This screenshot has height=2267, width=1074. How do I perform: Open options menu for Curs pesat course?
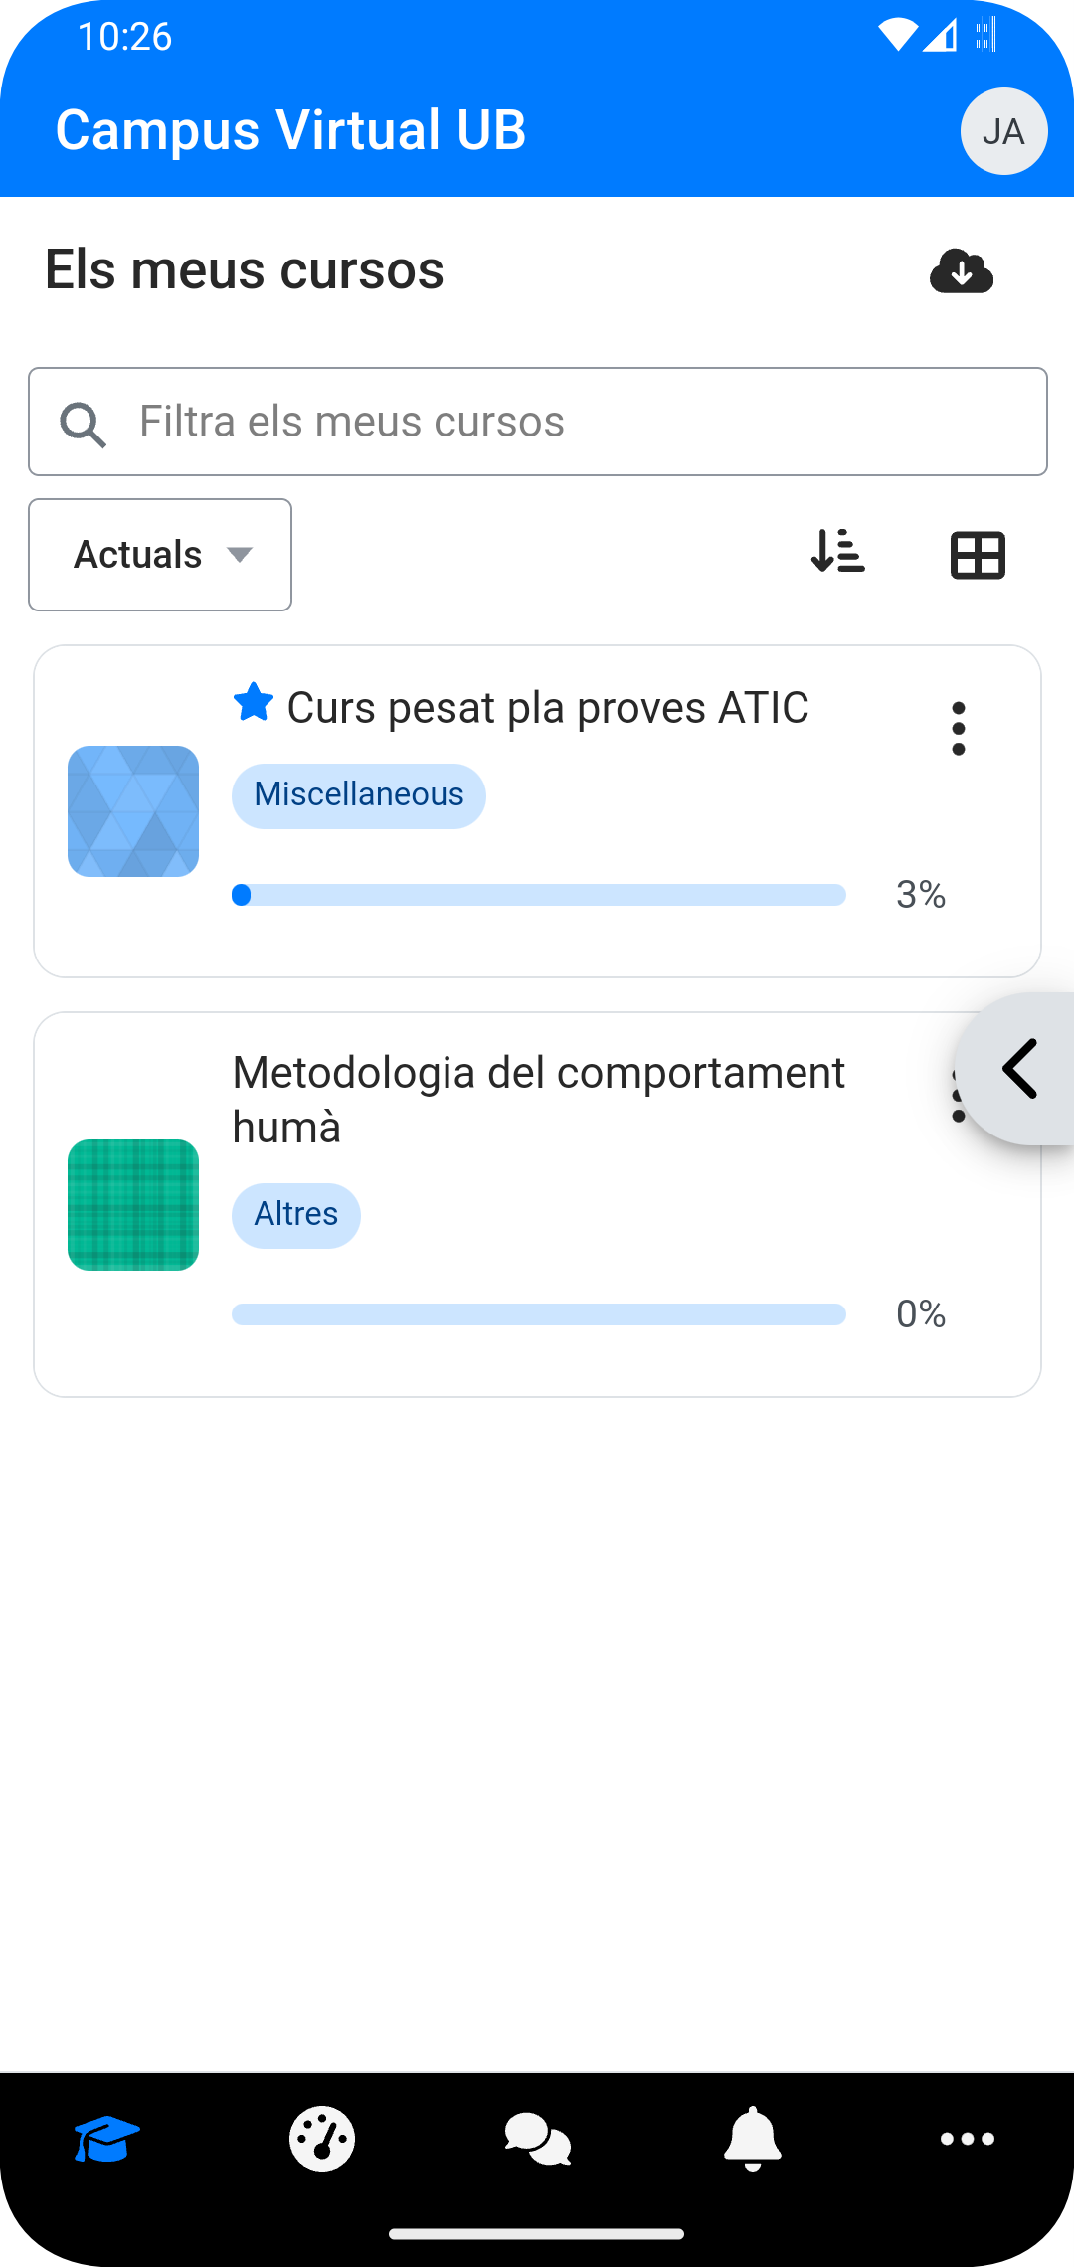pyautogui.click(x=958, y=729)
